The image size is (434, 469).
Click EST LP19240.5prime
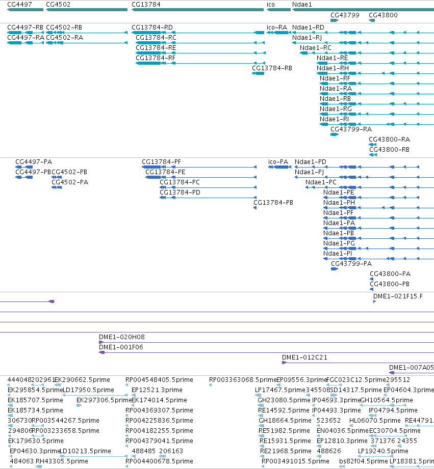(x=383, y=451)
